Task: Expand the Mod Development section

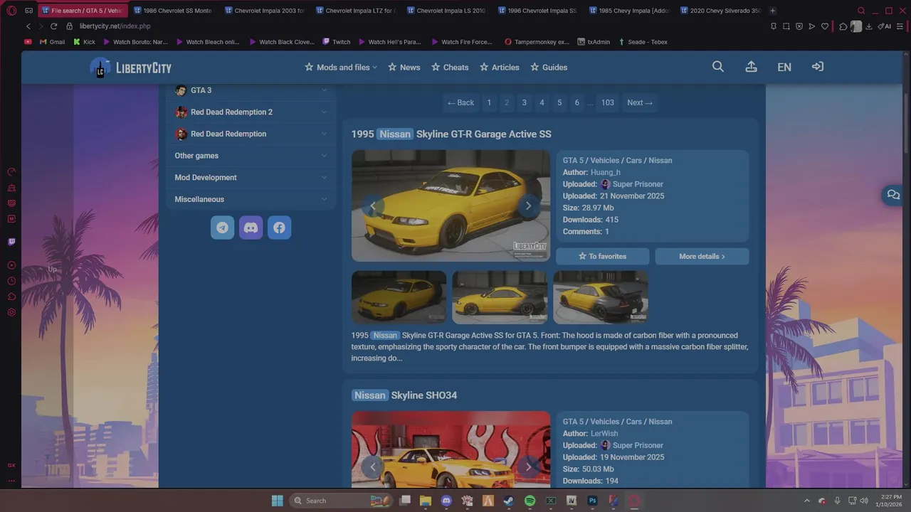Action: [x=251, y=178]
